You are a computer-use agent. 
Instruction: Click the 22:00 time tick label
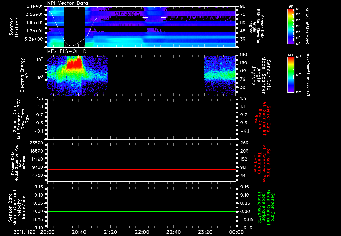coord(142,232)
